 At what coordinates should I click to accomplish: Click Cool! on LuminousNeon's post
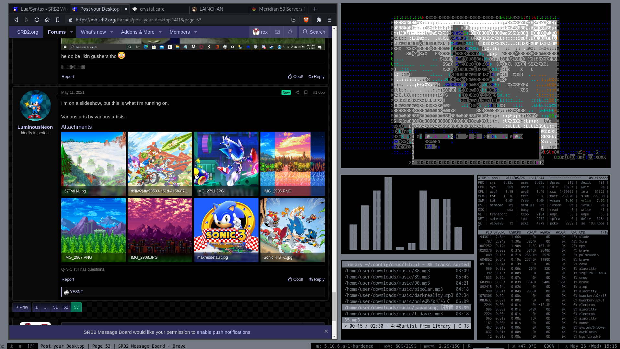tap(295, 279)
